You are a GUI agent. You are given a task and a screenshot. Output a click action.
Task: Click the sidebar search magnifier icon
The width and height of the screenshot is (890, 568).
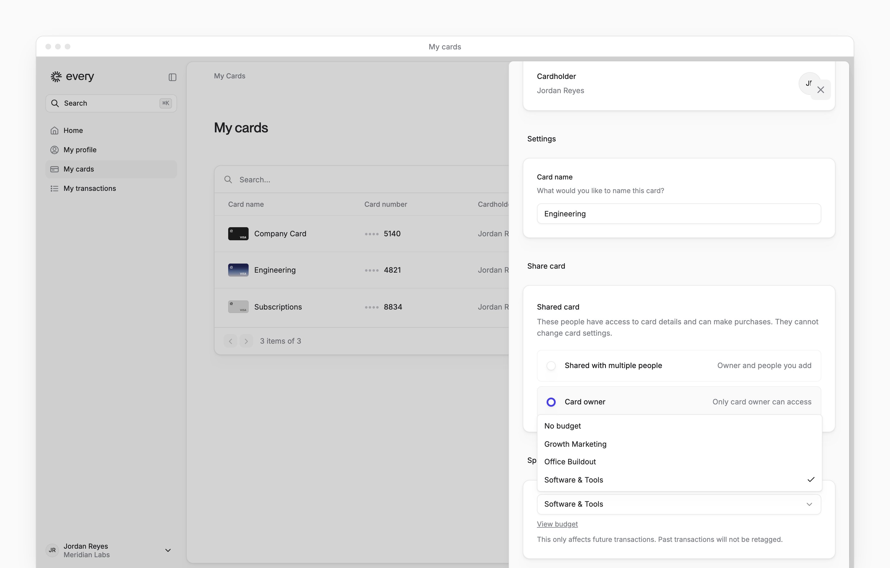55,103
